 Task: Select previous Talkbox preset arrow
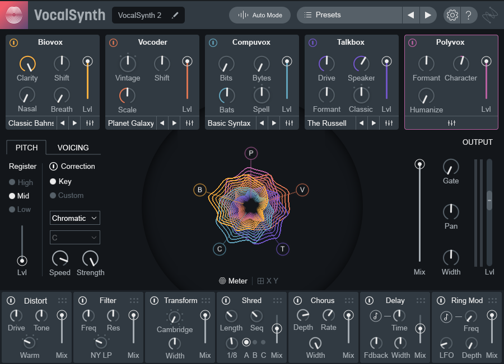[362, 123]
